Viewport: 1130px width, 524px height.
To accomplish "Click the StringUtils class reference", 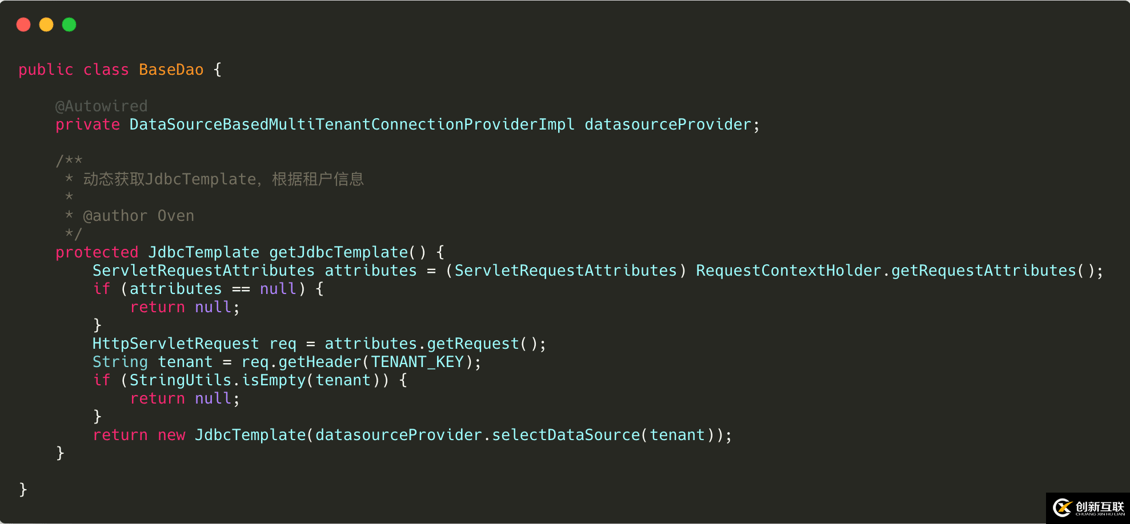I will point(180,380).
